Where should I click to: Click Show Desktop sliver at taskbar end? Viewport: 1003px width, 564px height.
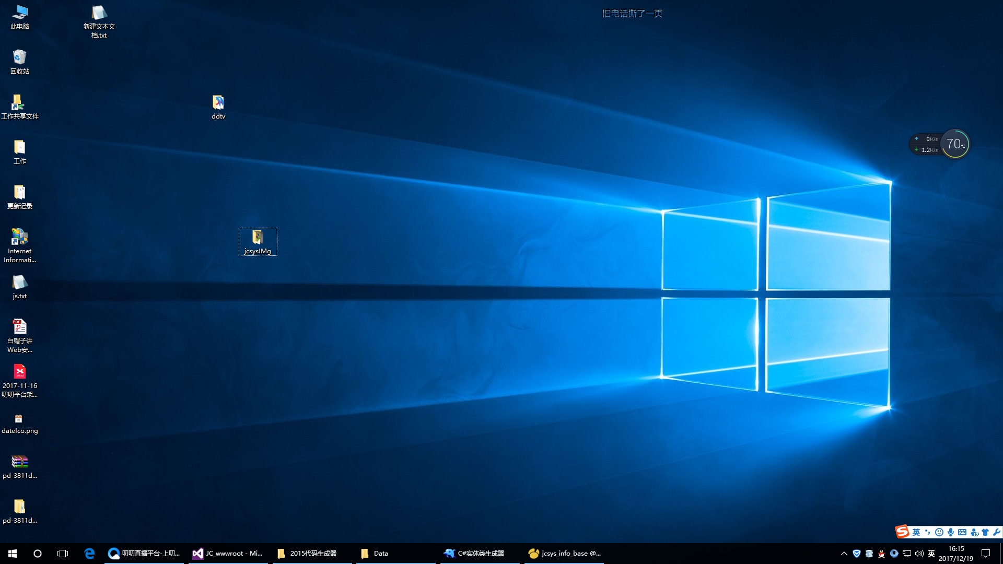tap(1001, 554)
